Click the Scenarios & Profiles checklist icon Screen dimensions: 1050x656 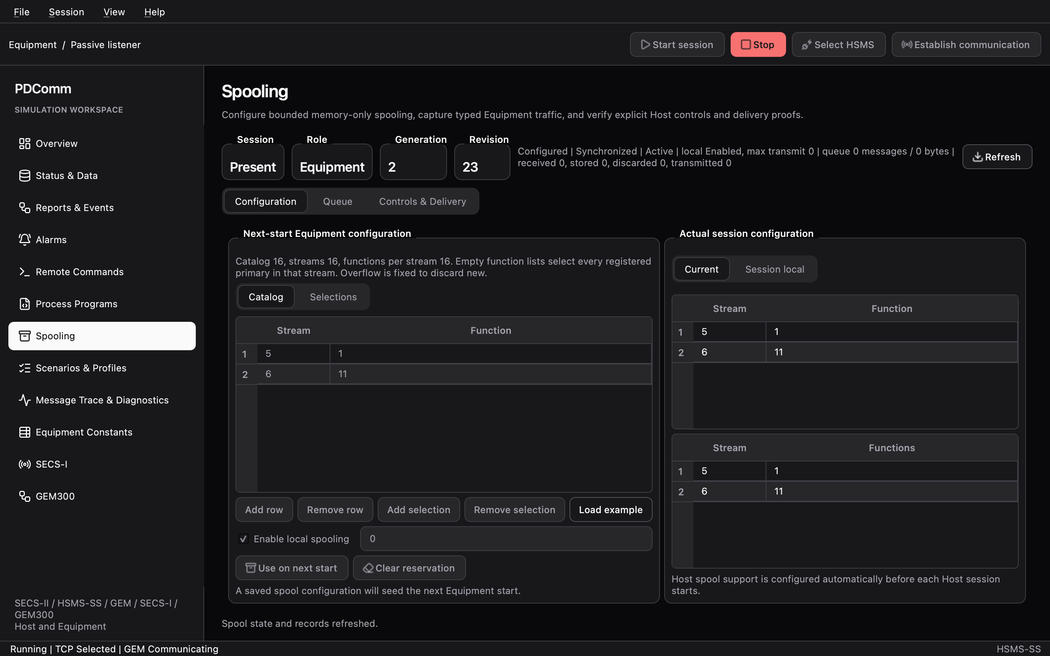coord(25,368)
